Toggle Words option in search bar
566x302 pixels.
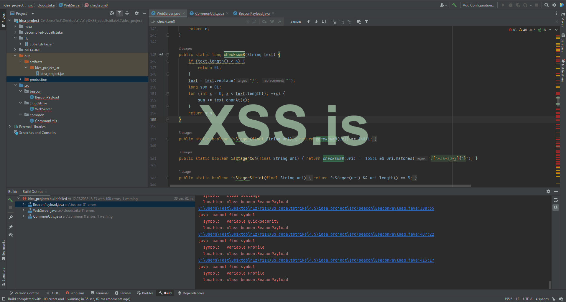coord(272,22)
